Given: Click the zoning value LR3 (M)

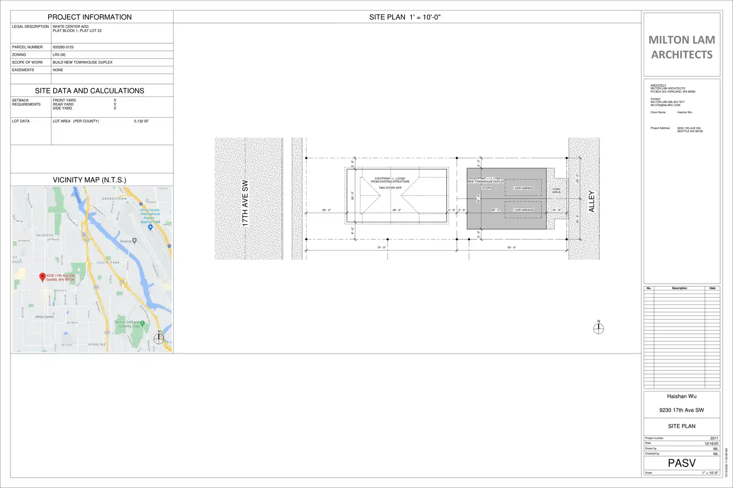Looking at the screenshot, I should 59,55.
